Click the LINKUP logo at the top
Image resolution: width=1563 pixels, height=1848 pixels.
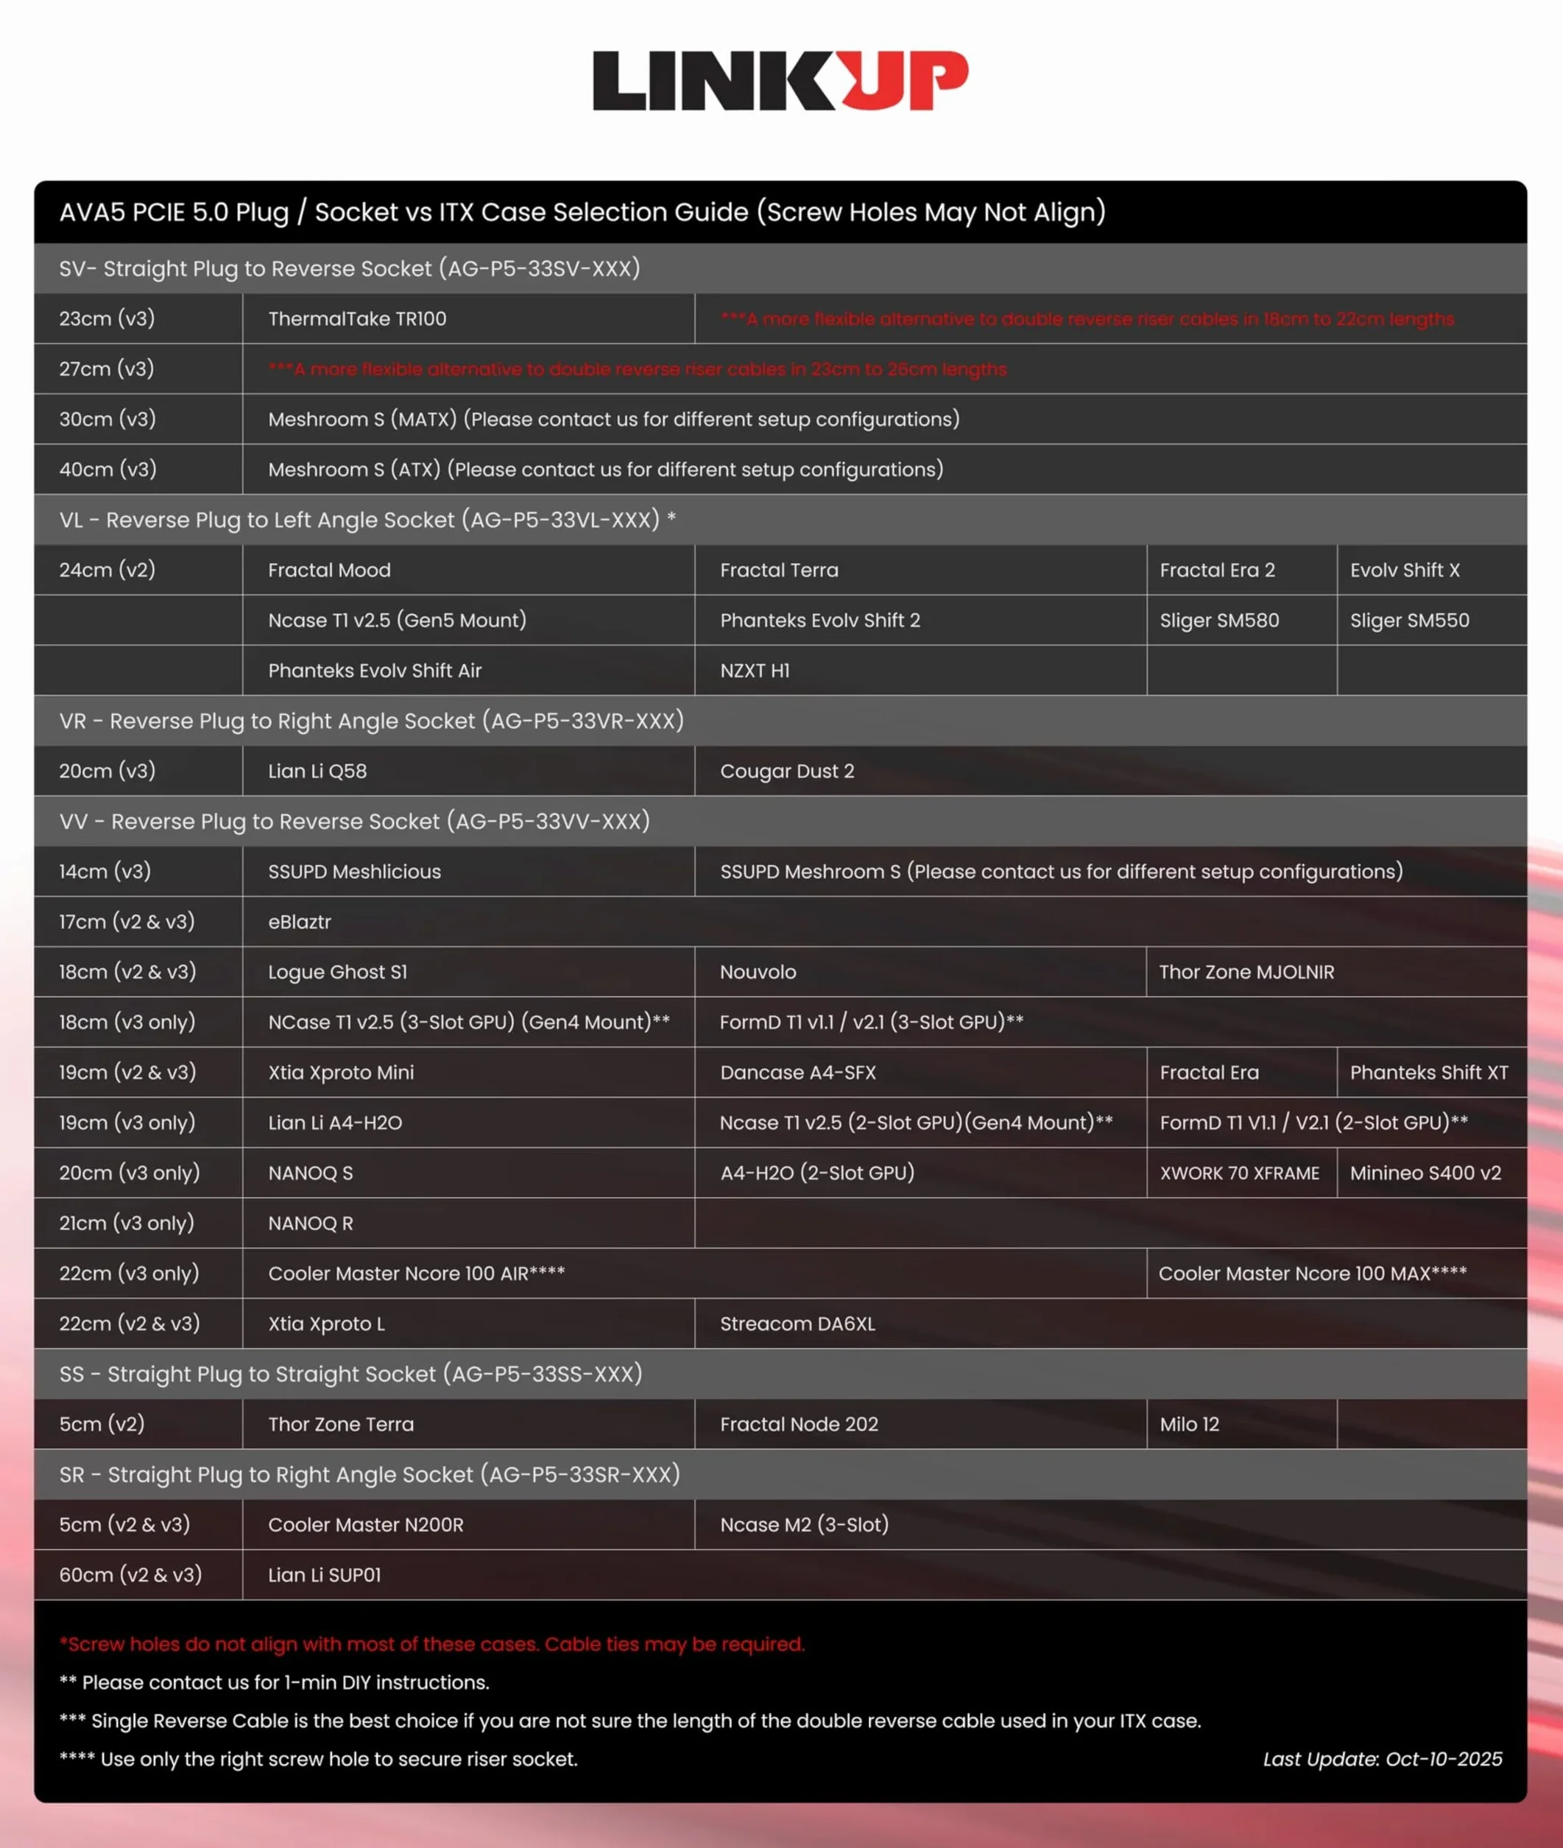(780, 80)
